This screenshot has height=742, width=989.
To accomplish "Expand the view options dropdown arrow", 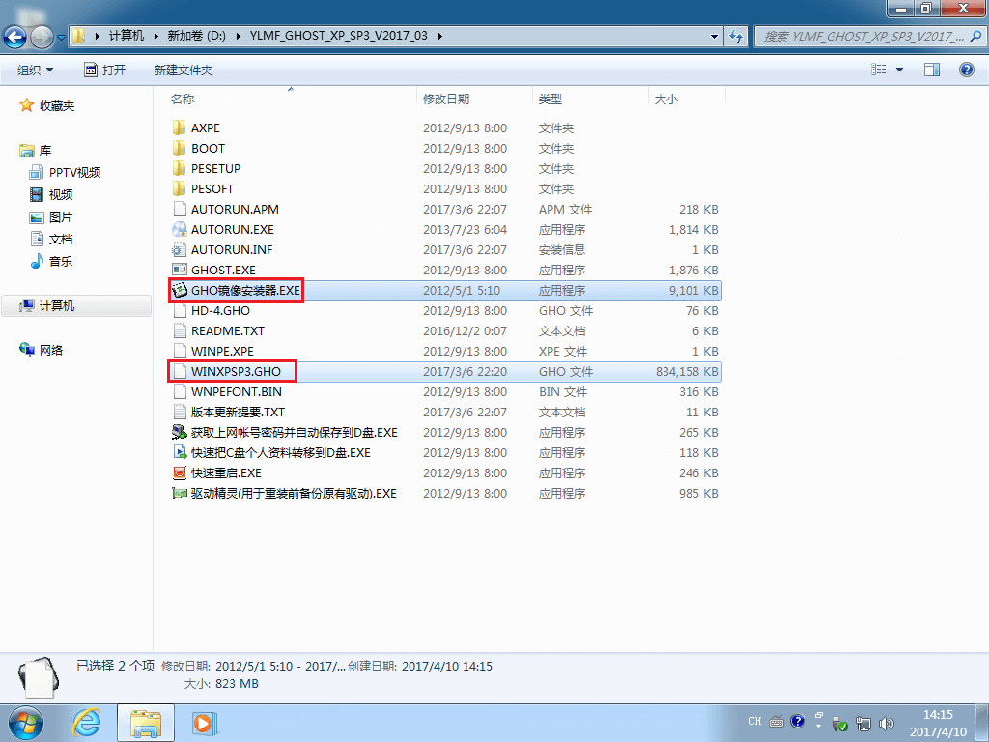I will pyautogui.click(x=899, y=70).
